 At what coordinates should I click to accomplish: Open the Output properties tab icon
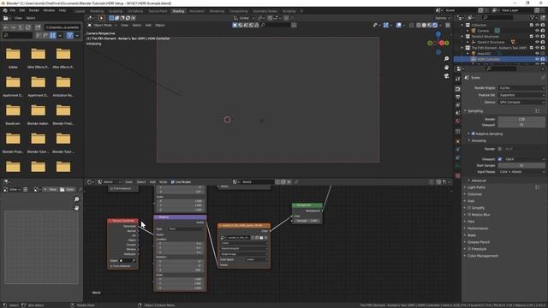pos(458,97)
